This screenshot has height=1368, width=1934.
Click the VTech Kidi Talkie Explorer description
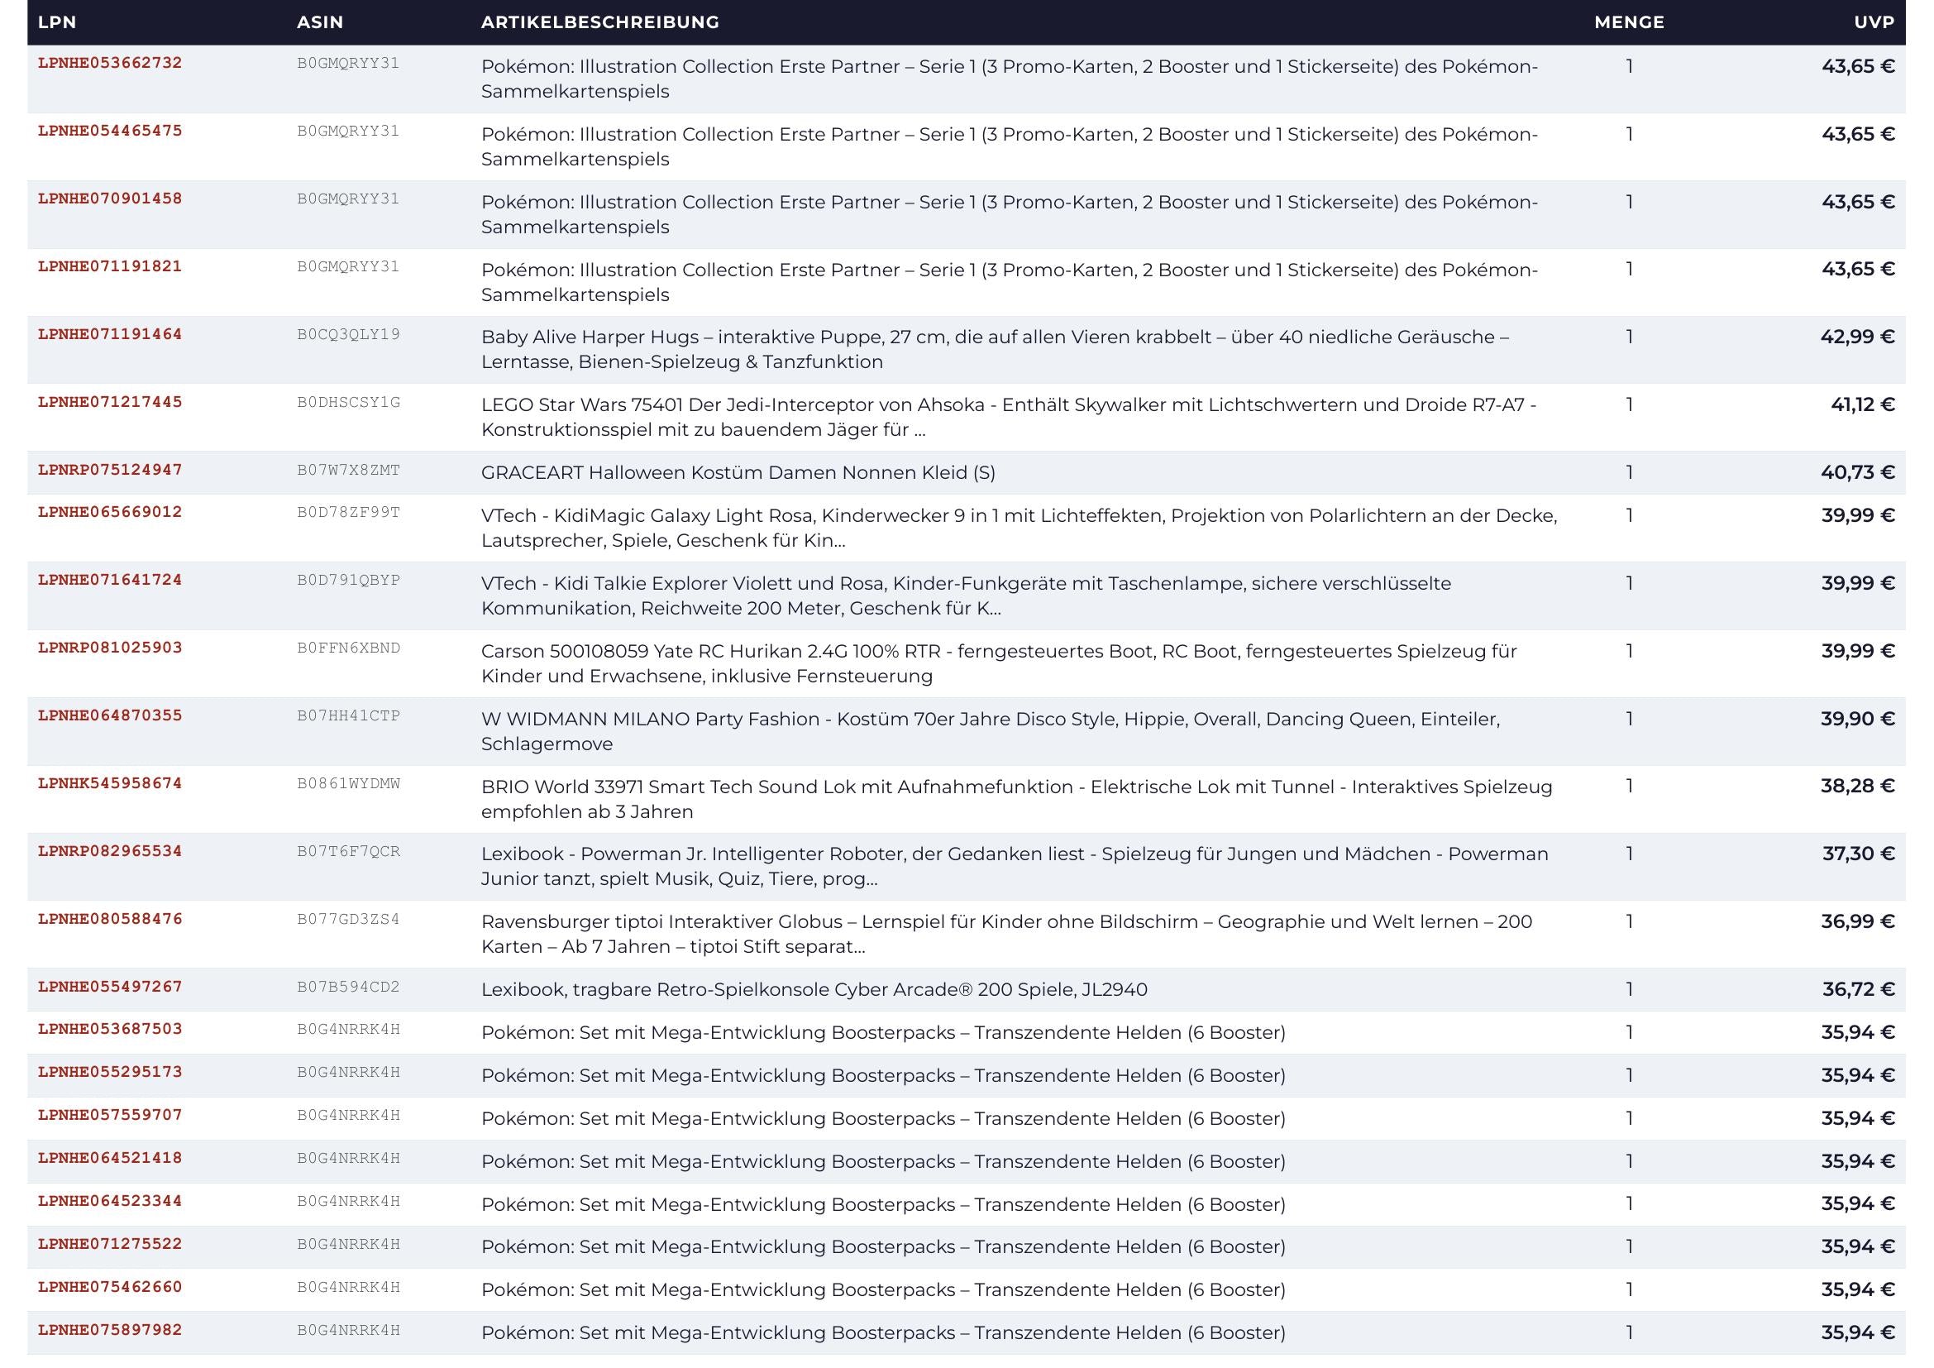click(x=966, y=596)
